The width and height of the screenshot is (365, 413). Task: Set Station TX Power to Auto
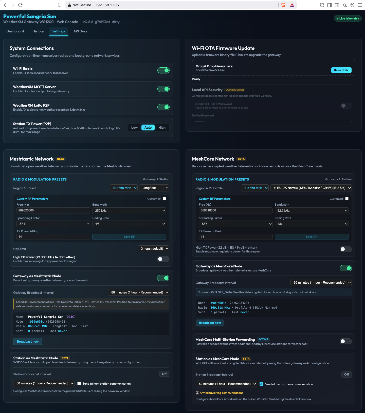point(148,128)
